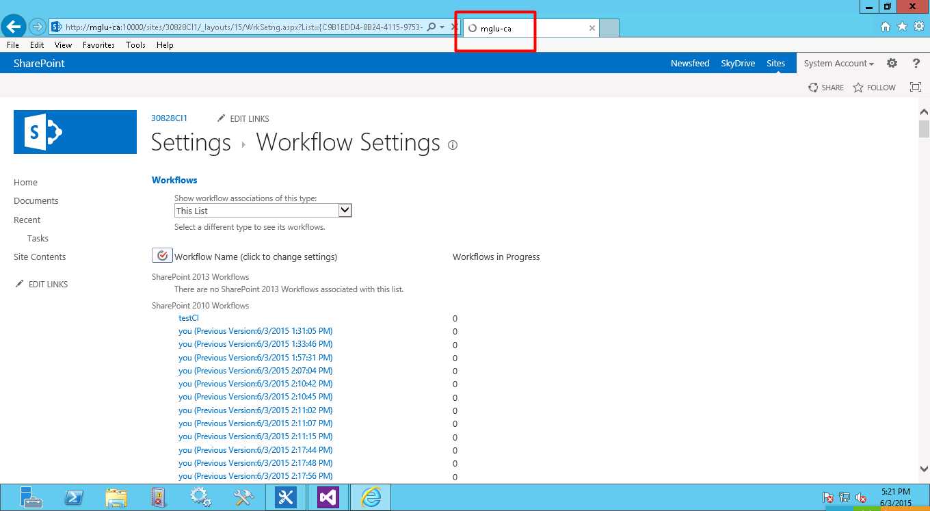This screenshot has width=930, height=511.
Task: Open workflow version 2:17:44 PM
Action: (256, 450)
